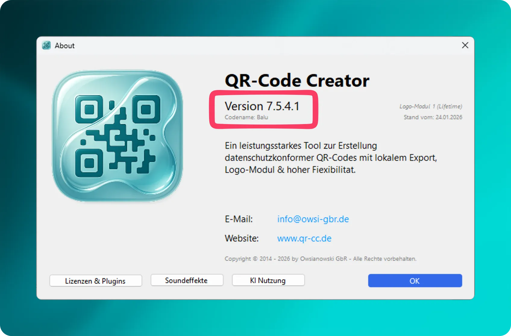Click the About title text
This screenshot has width=511, height=336.
(64, 45)
